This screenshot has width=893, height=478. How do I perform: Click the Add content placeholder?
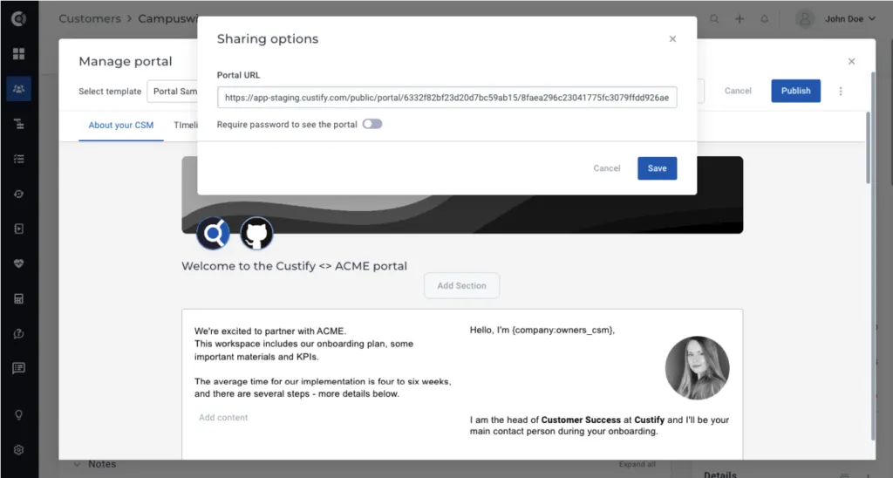pos(223,418)
